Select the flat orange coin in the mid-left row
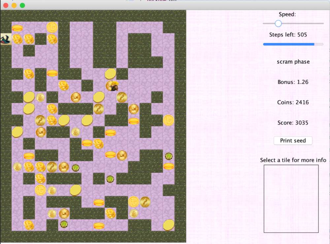 pyautogui.click(x=28, y=155)
